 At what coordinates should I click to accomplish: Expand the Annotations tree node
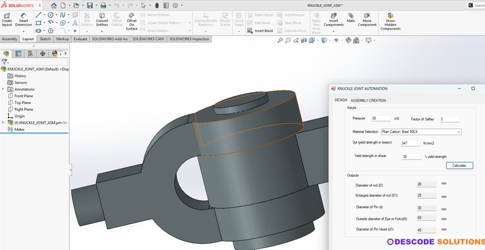pos(3,89)
